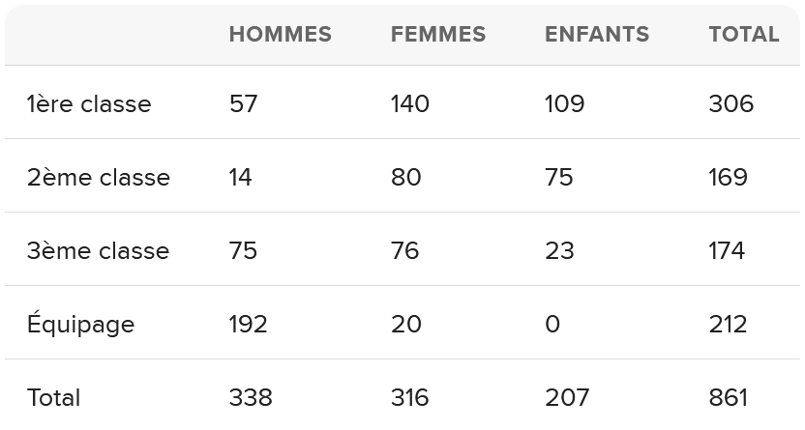Screen dimensions: 805x430
Task: Click the ENFANTS column header
Action: click(597, 35)
